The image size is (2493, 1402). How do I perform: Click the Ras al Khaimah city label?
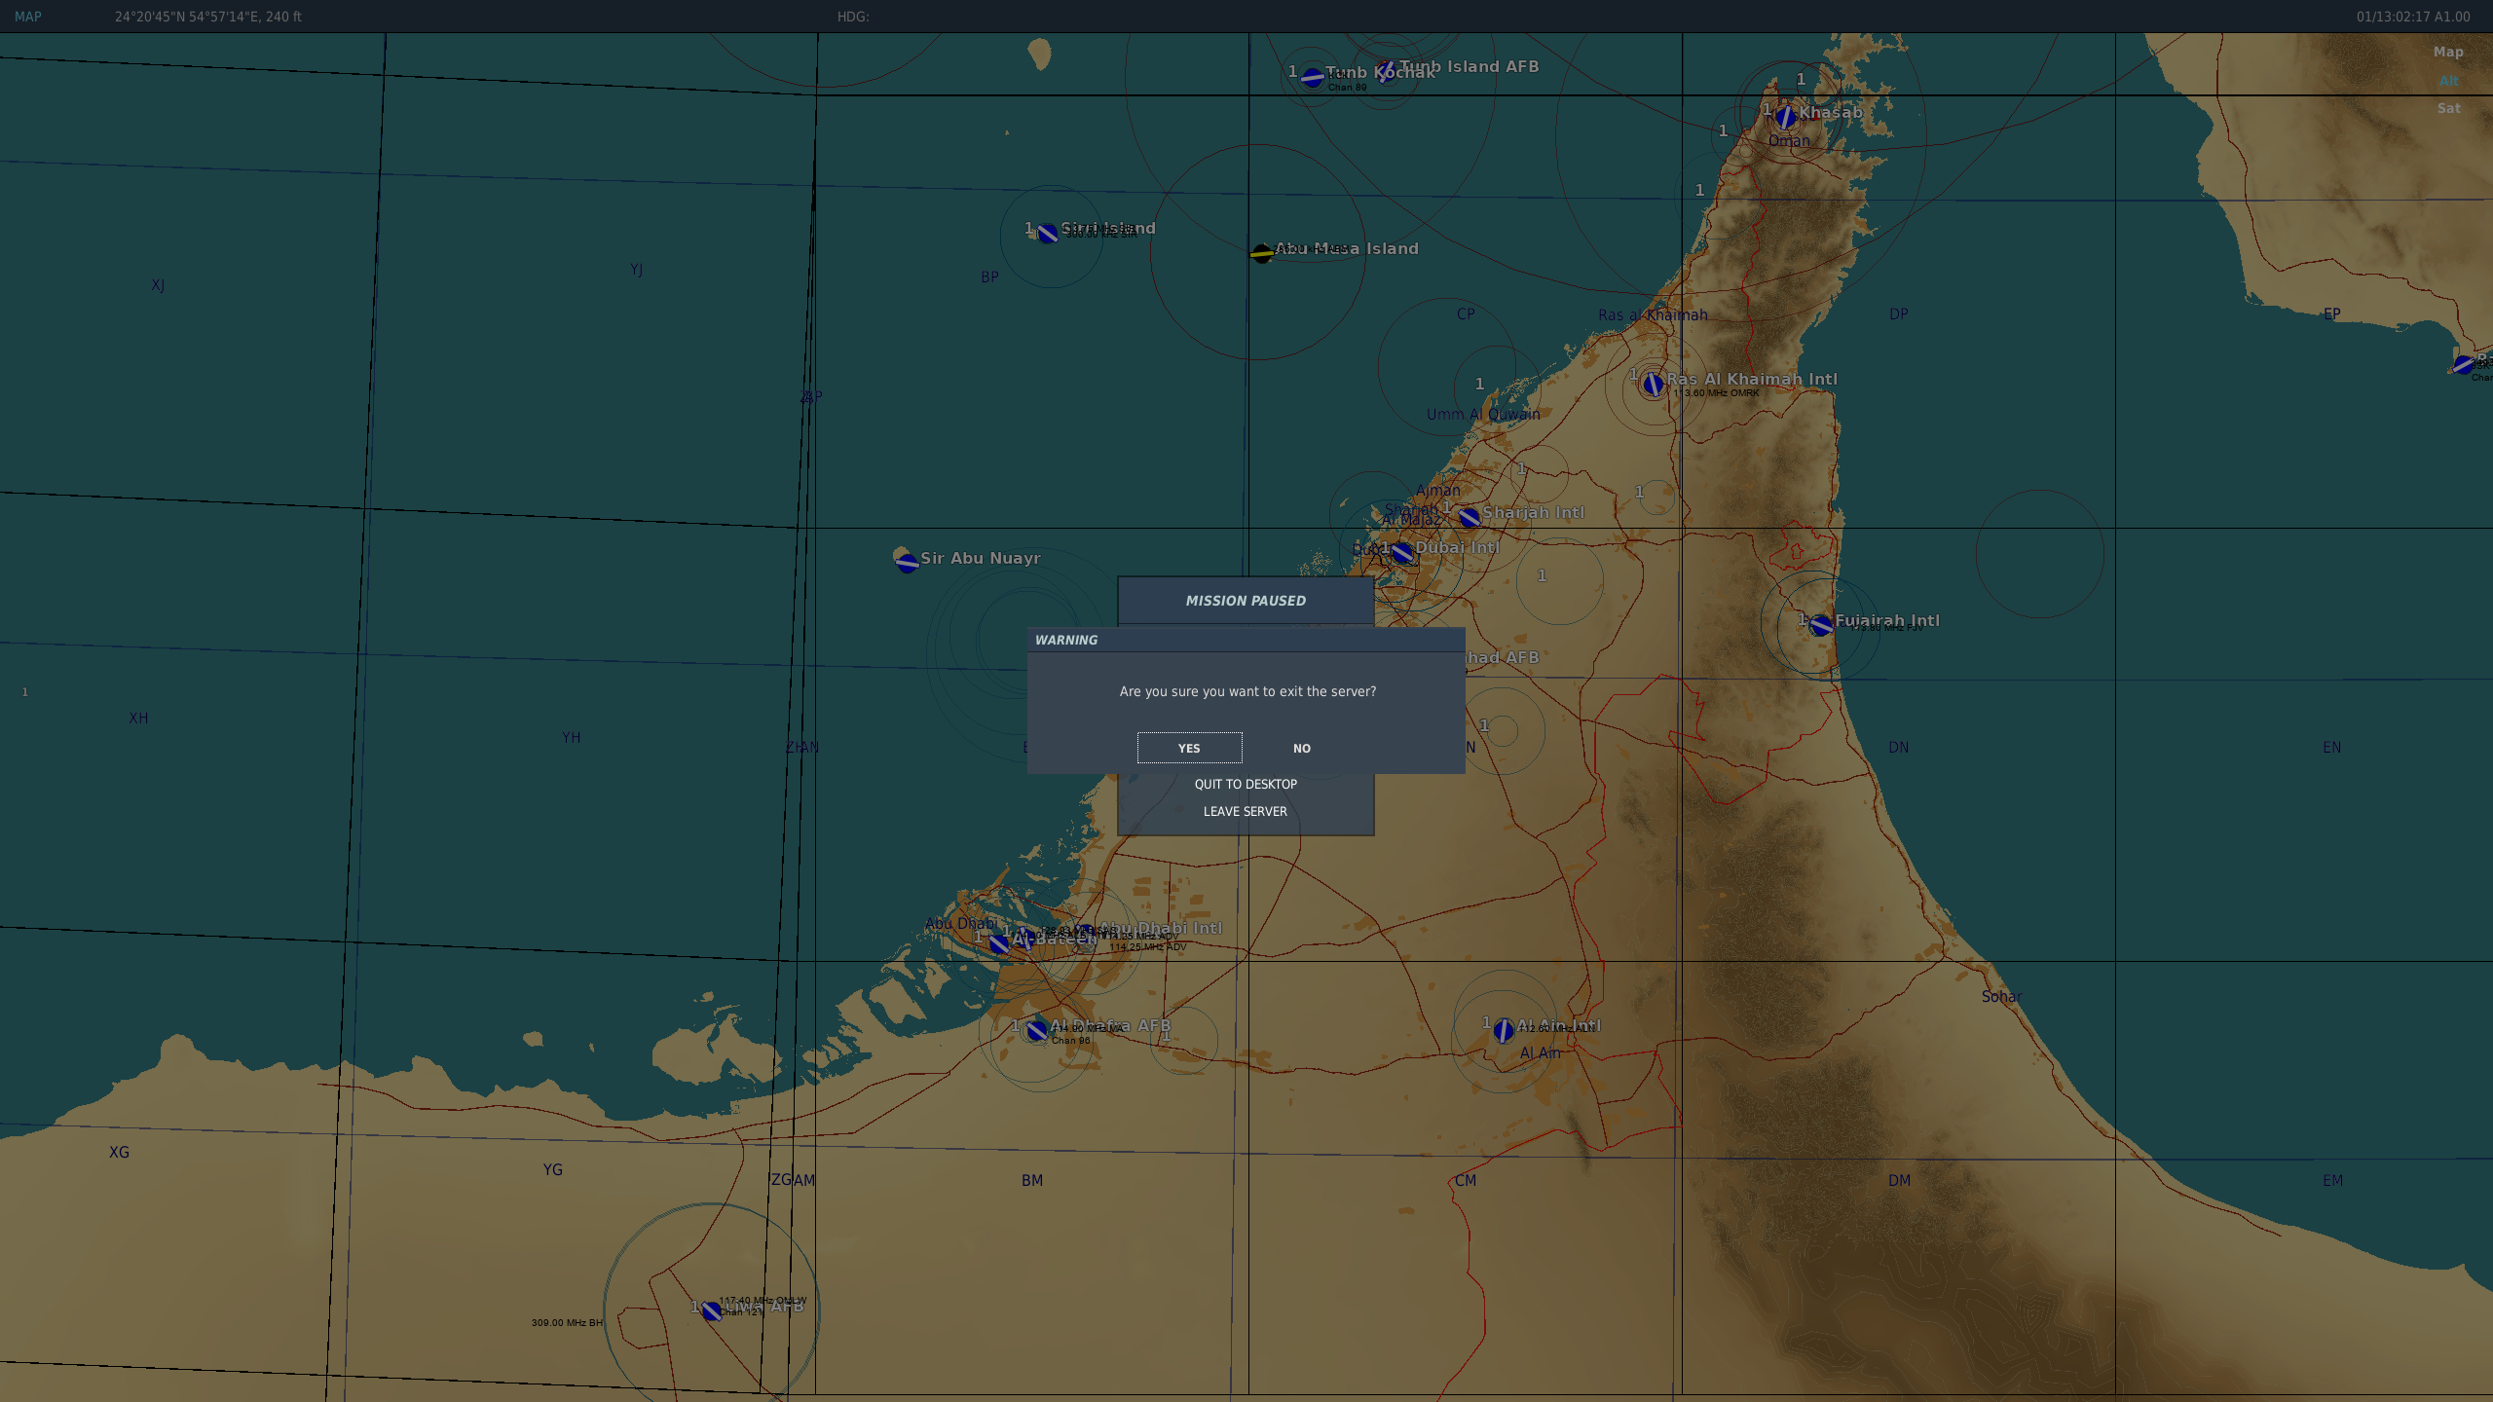coord(1653,314)
